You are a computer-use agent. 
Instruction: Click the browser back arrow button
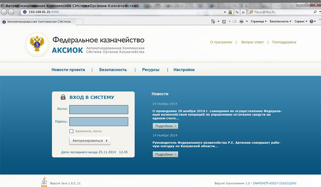tap(4, 12)
